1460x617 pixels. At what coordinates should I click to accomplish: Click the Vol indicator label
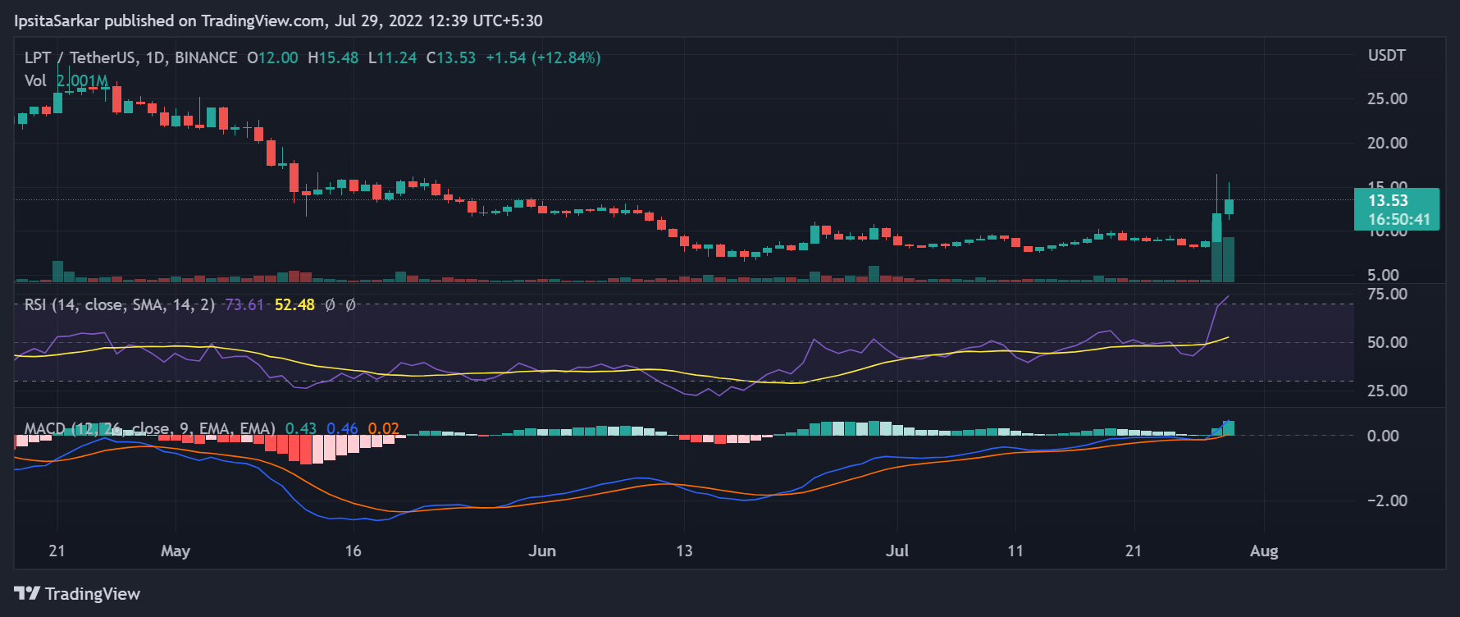click(35, 80)
